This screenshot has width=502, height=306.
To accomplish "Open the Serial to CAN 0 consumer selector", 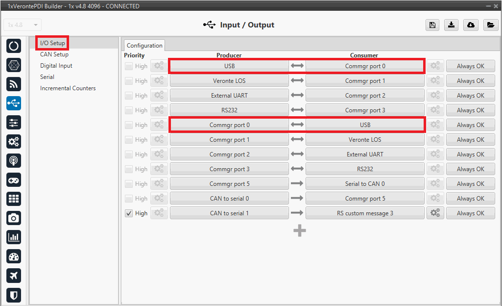I will pyautogui.click(x=365, y=184).
